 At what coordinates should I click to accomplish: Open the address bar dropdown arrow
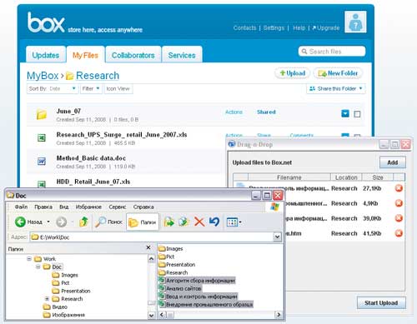pos(277,237)
